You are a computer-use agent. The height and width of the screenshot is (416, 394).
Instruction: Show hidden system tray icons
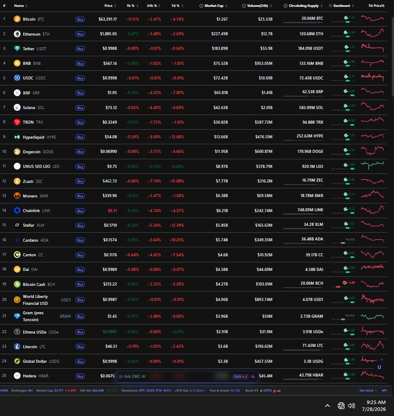point(327,406)
